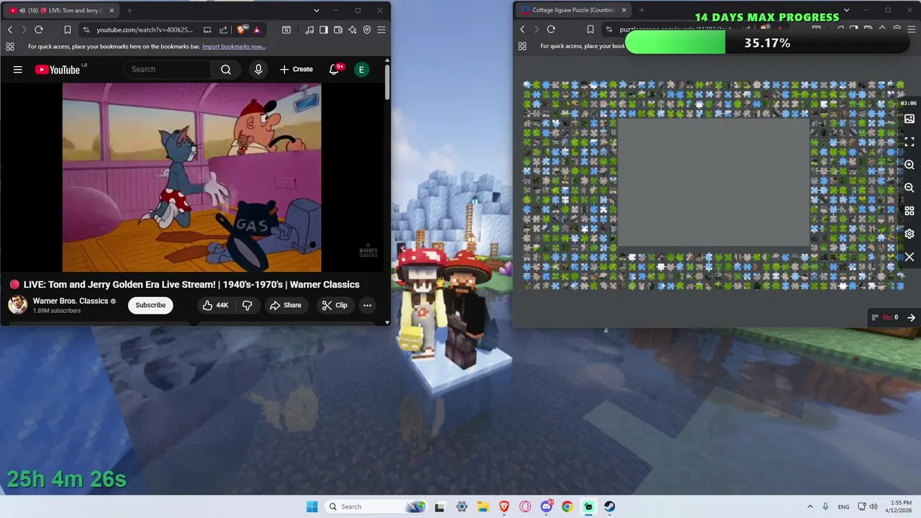Viewport: 921px width, 518px height.
Task: Mute the YouTube tab via its speaker icon
Action: click(x=22, y=10)
